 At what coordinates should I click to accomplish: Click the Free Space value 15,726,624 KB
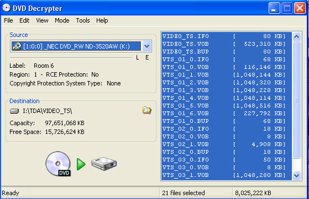coord(65,132)
